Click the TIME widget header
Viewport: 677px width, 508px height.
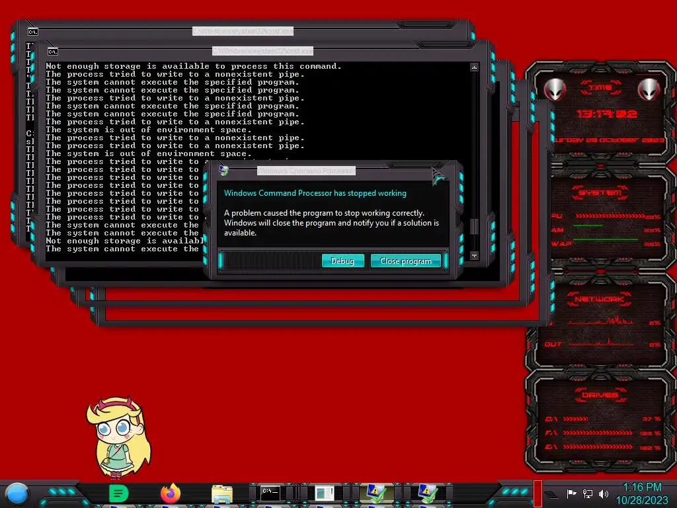(600, 88)
